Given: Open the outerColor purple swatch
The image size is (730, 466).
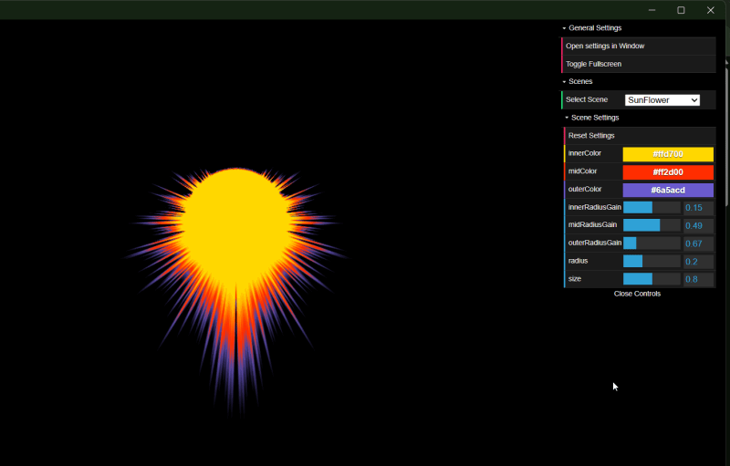Looking at the screenshot, I should click(x=668, y=190).
